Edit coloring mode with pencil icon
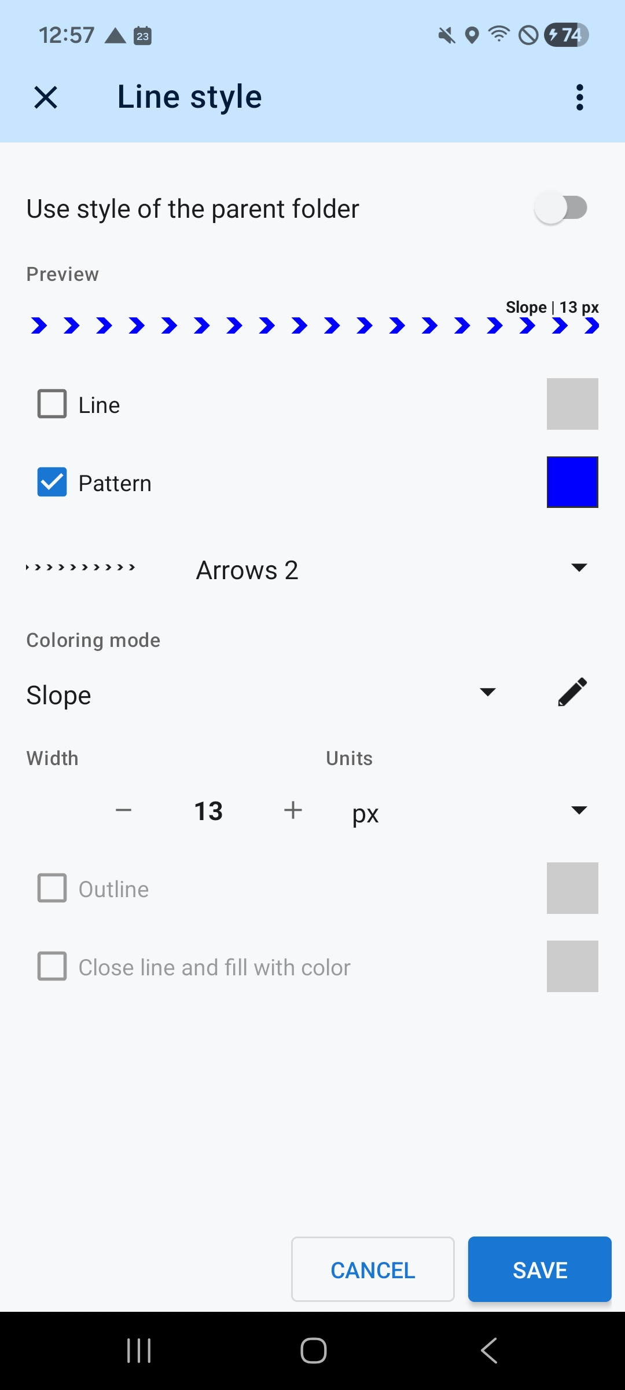Image resolution: width=625 pixels, height=1390 pixels. pyautogui.click(x=572, y=693)
